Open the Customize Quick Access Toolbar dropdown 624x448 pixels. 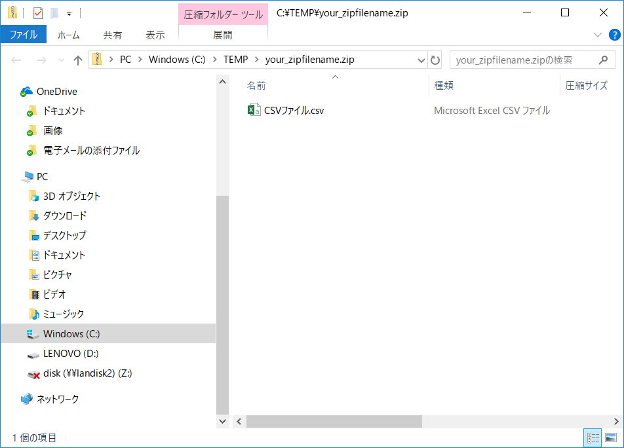[69, 14]
